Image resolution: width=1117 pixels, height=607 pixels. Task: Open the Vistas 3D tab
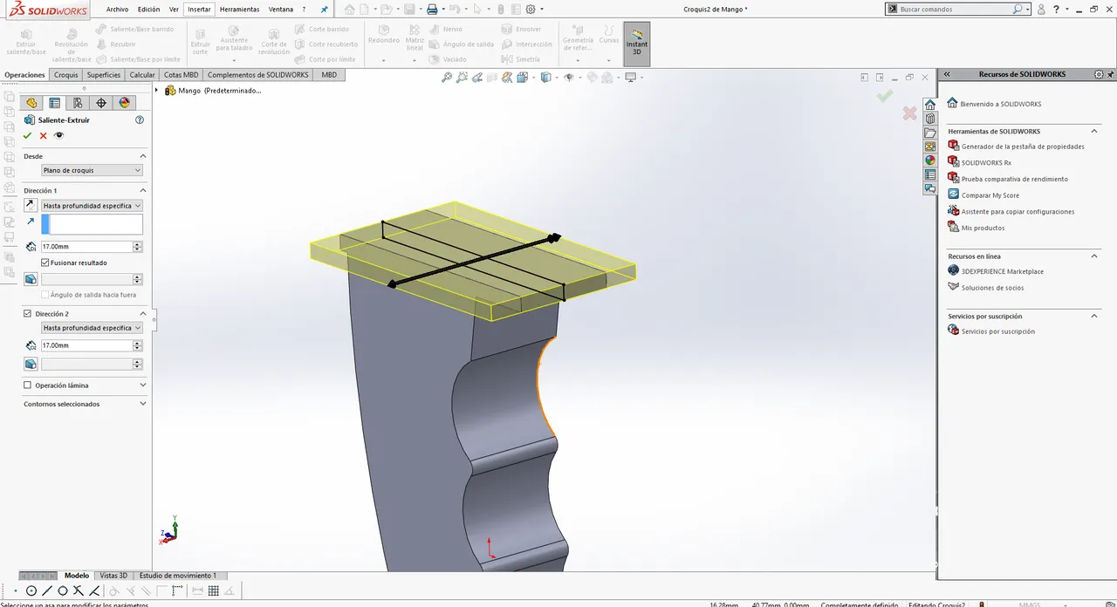click(113, 576)
